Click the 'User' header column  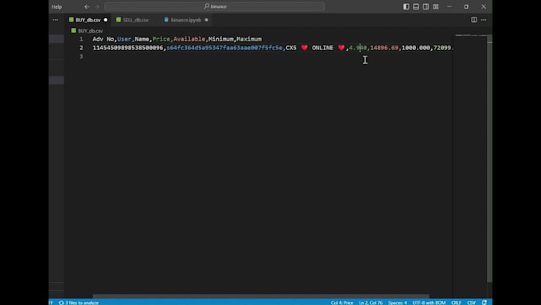point(124,39)
